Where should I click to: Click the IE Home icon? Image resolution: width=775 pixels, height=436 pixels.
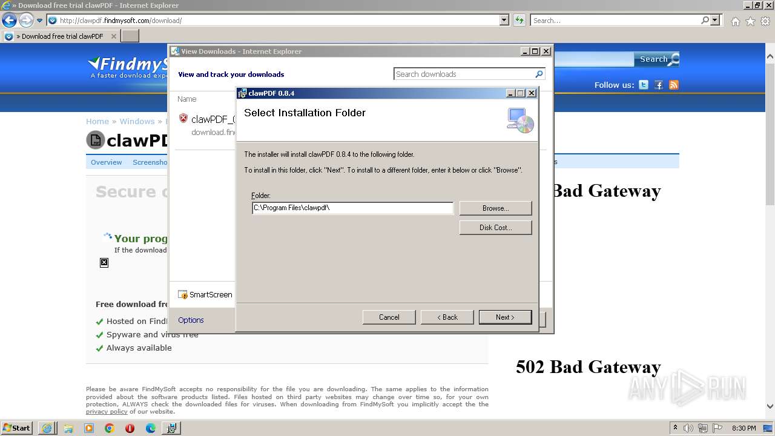coord(735,21)
